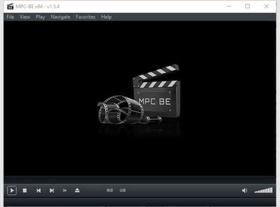Close the MPC-BE window
The image size is (280, 207).
click(x=266, y=7)
